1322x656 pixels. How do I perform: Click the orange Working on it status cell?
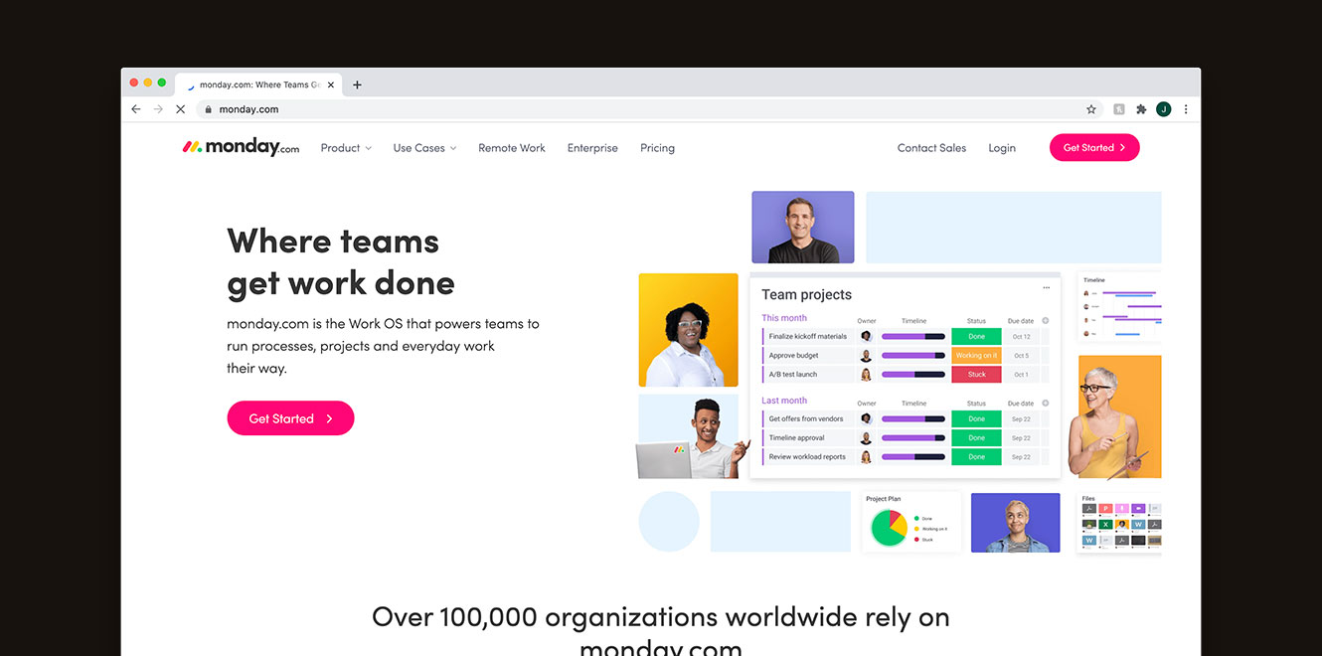coord(976,356)
